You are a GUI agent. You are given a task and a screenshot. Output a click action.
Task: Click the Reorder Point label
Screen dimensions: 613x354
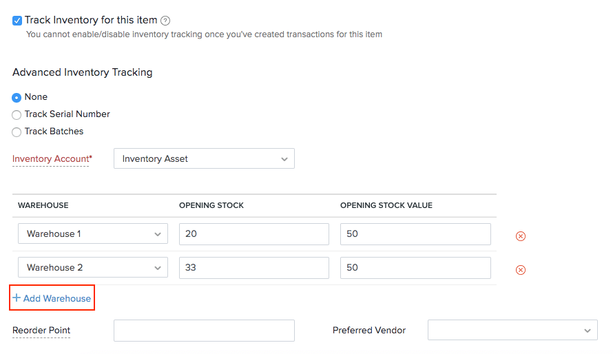(x=41, y=331)
